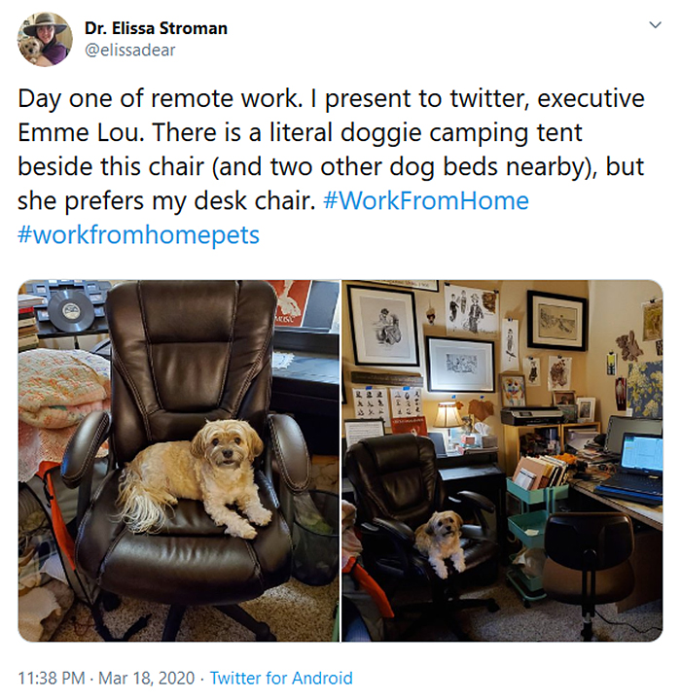Open the wide home office photo
Image resolution: width=681 pixels, height=700 pixels.
pos(502,461)
